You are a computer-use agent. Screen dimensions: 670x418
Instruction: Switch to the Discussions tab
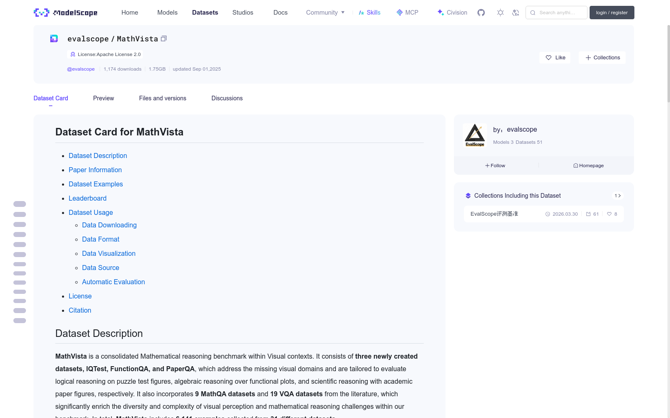[227, 98]
